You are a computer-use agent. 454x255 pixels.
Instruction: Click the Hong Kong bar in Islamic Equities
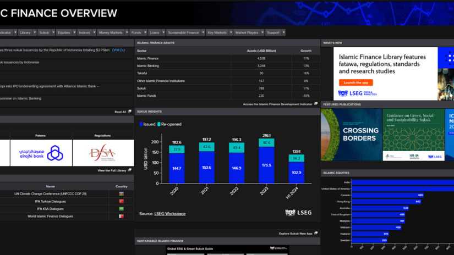click(386, 202)
